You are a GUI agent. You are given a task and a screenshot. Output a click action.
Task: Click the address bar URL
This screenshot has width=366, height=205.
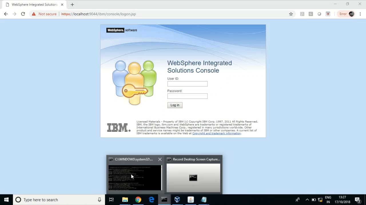pos(99,14)
